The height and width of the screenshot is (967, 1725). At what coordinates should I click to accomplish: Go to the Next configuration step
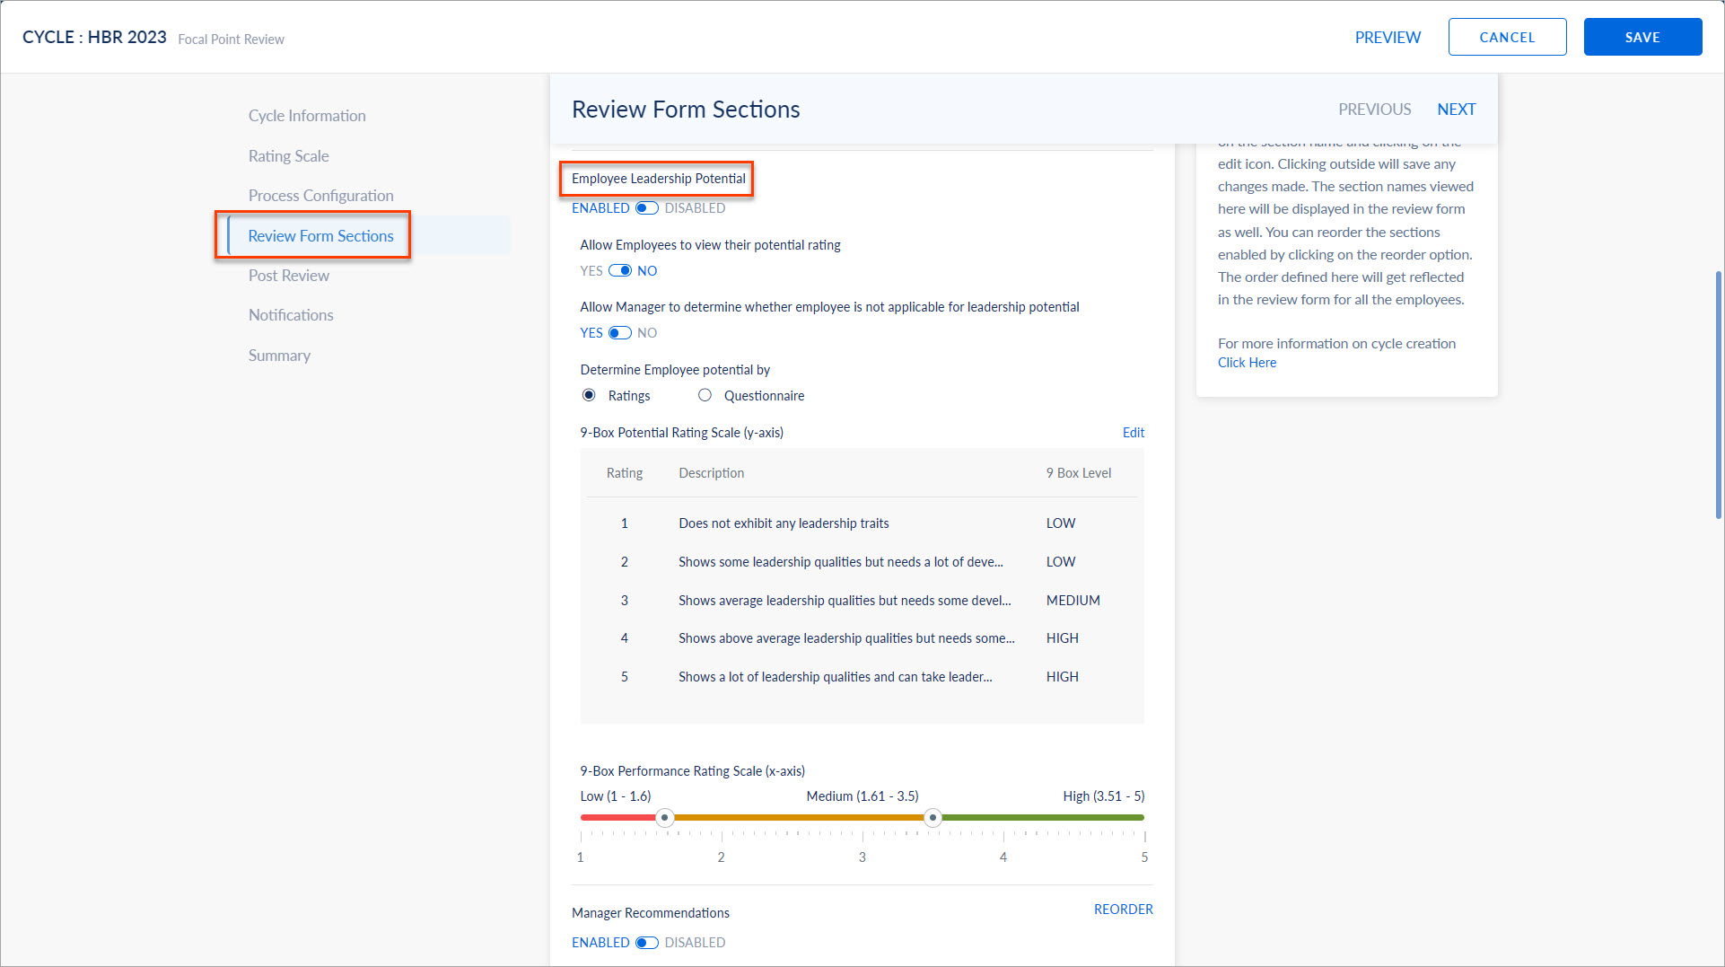1456,109
